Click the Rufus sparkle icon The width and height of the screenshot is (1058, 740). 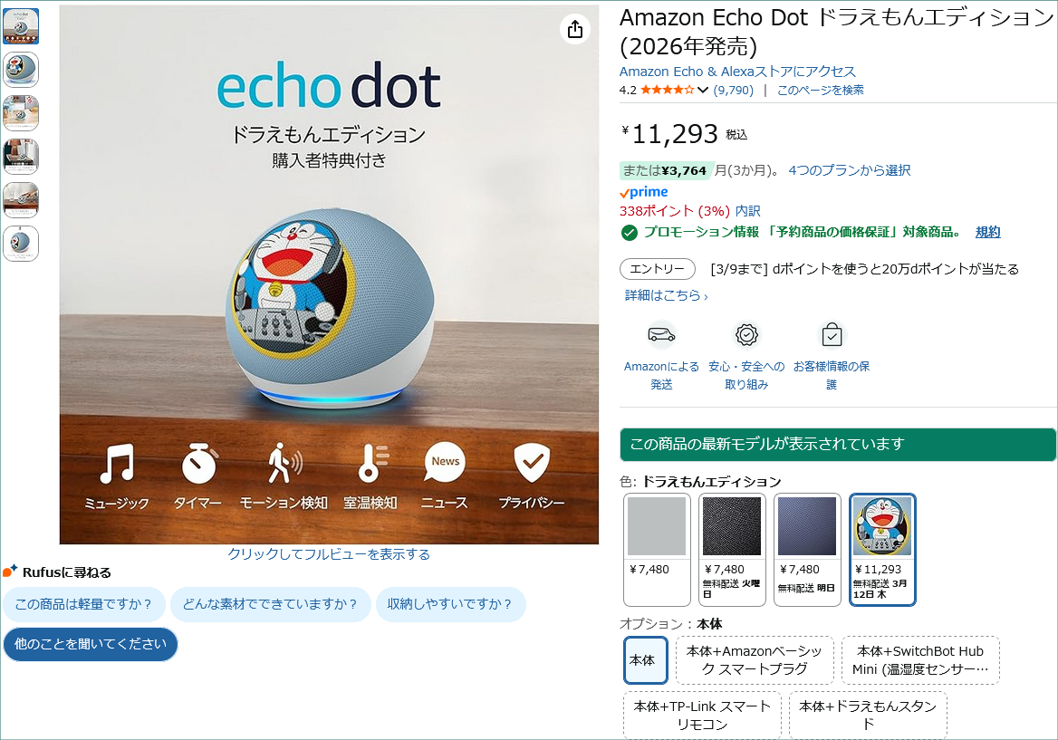[x=10, y=572]
